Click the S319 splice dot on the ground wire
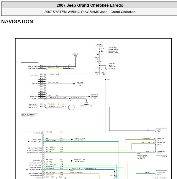 pos(69,99)
